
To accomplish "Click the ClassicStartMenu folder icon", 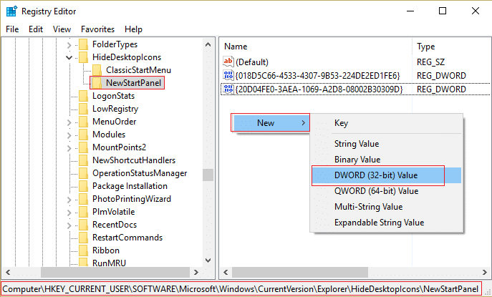I will click(97, 70).
